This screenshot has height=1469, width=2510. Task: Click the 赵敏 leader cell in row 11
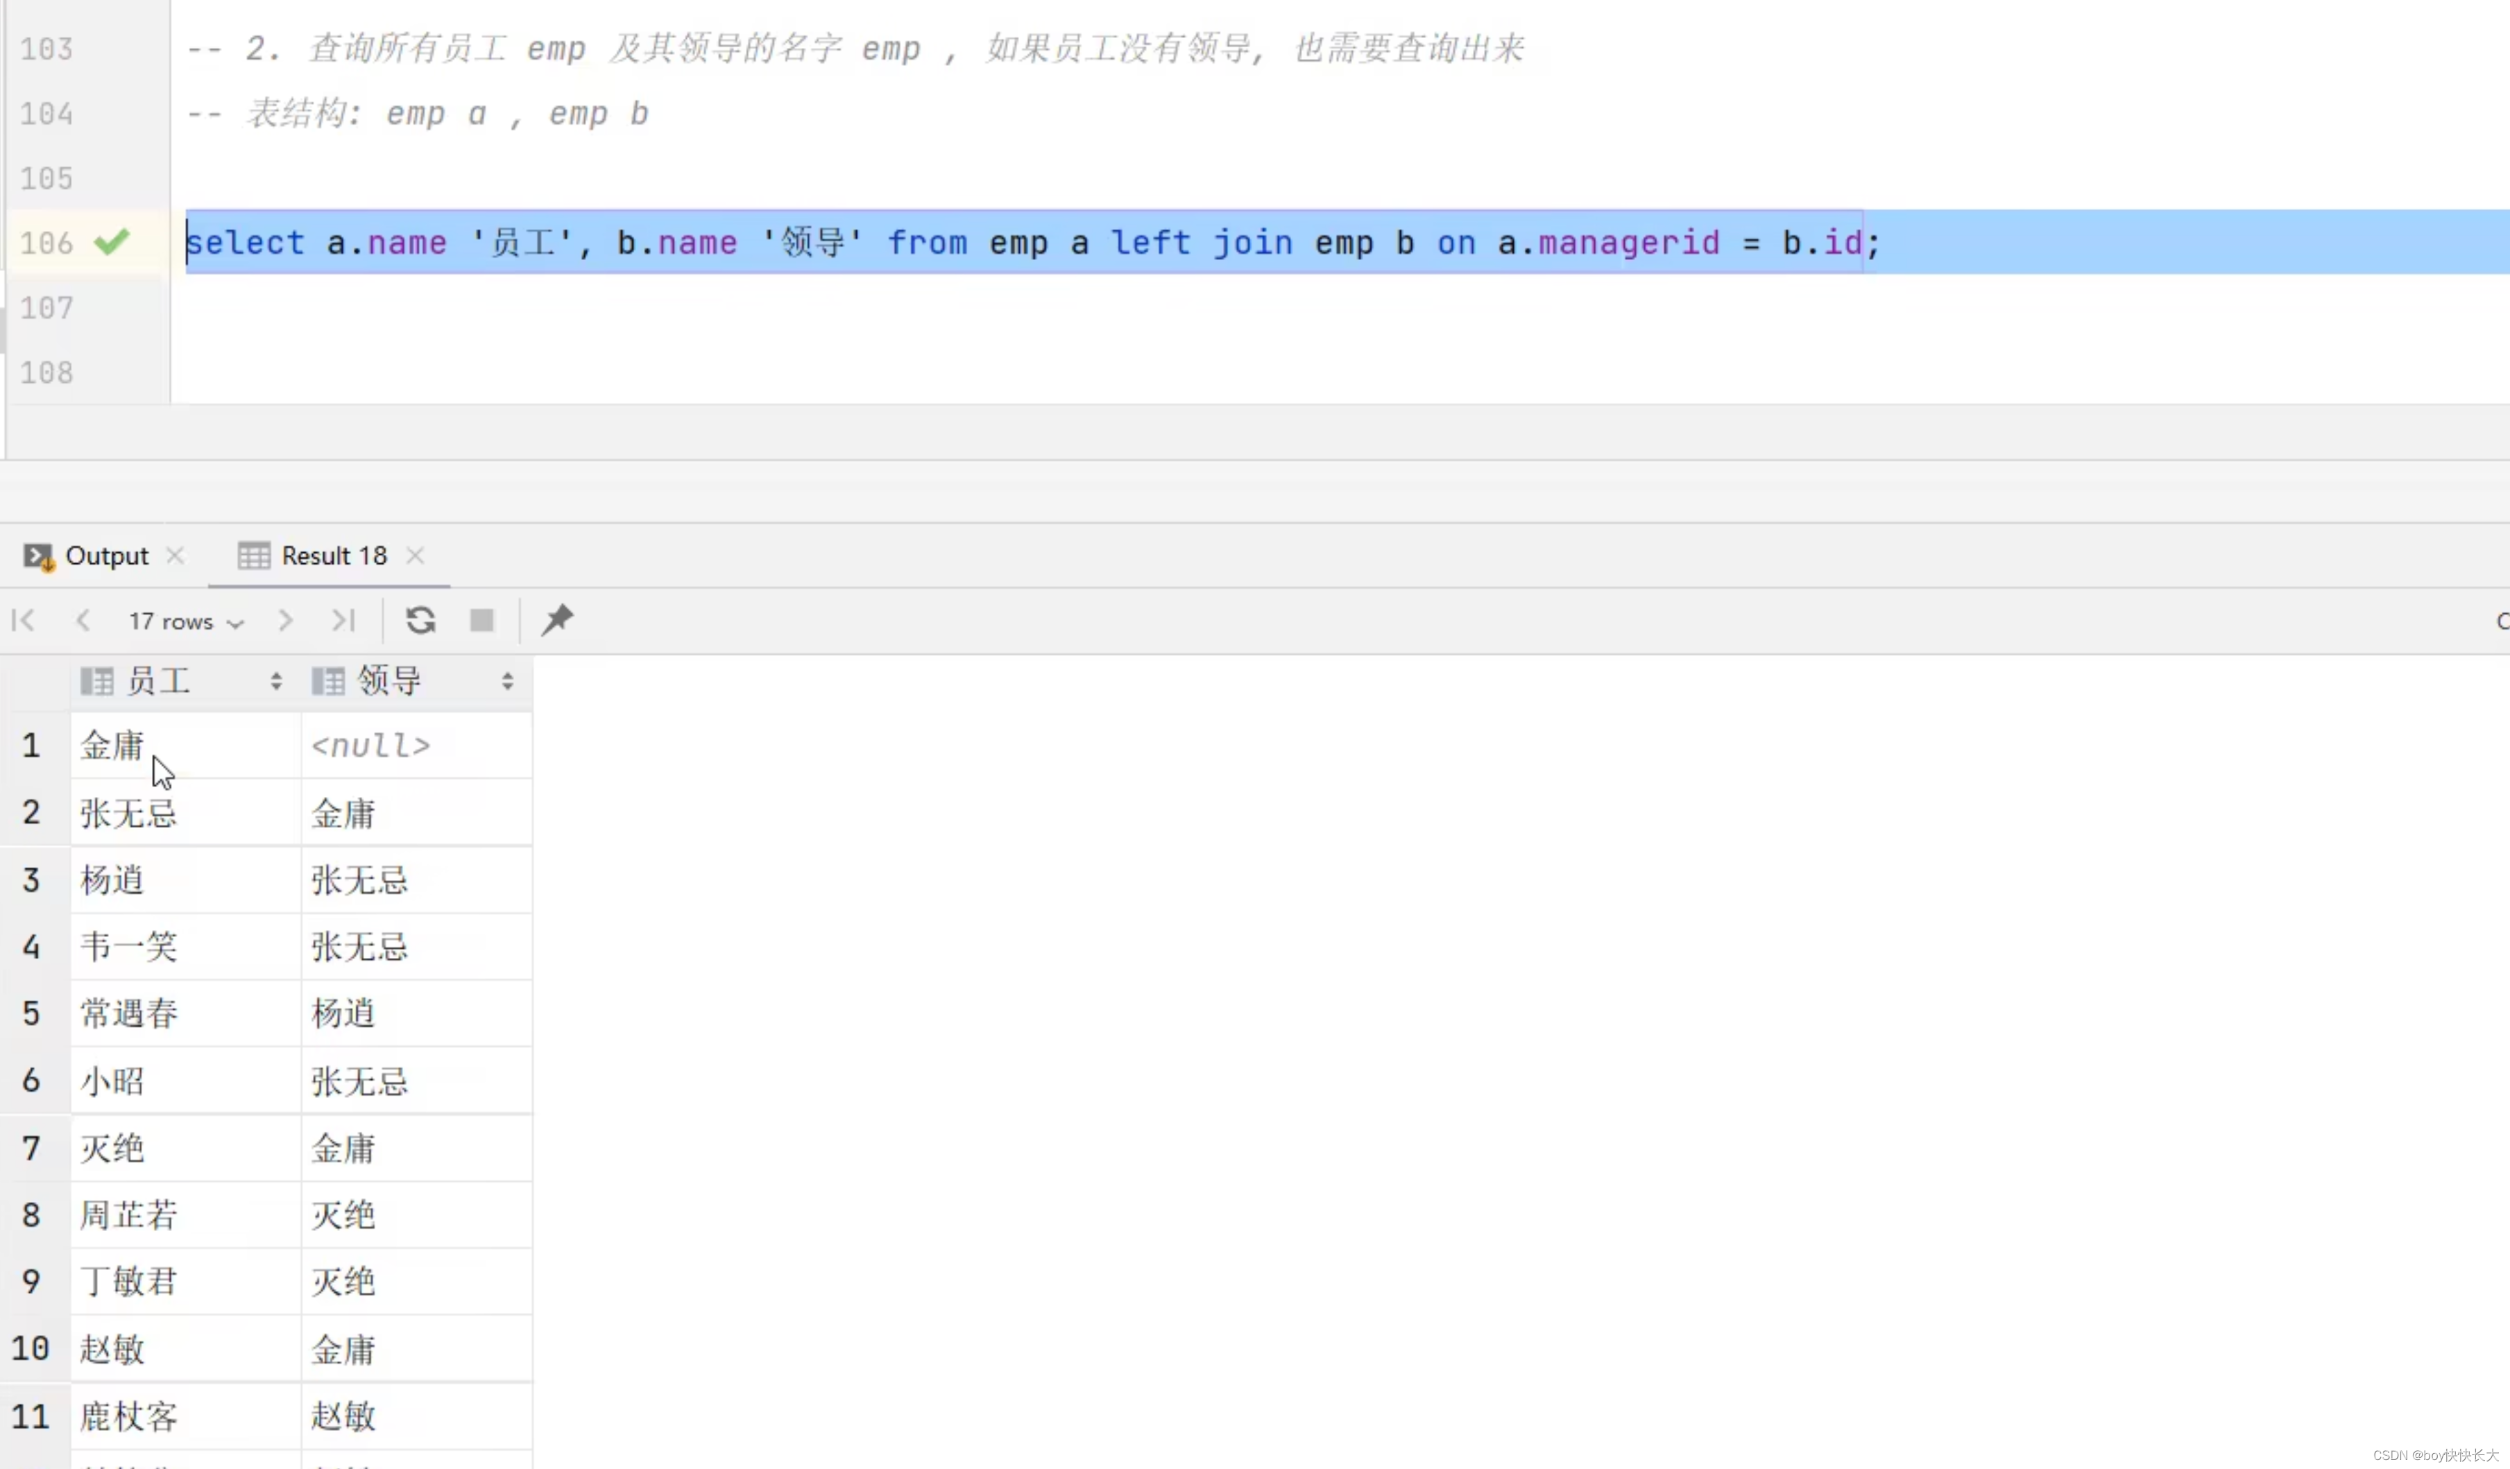click(x=416, y=1415)
